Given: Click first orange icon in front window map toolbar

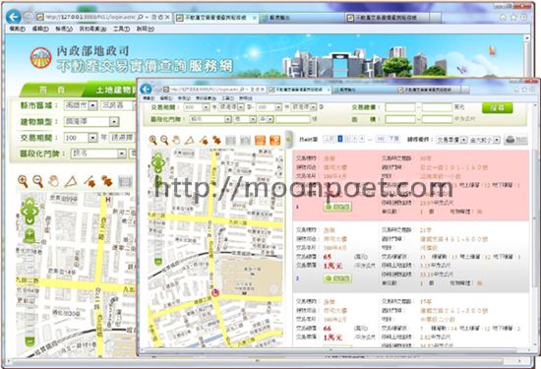Looking at the screenshot, I should click(260, 140).
